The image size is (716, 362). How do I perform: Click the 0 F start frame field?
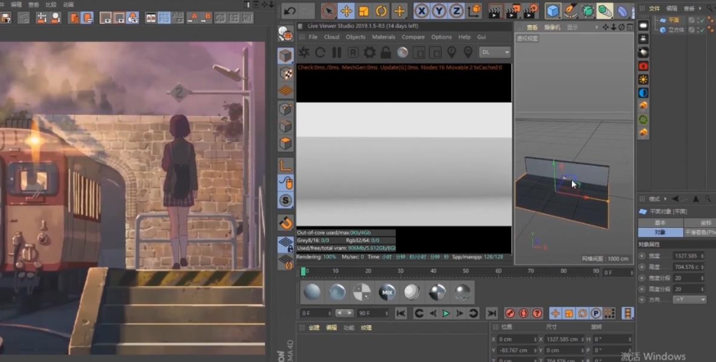(315, 313)
